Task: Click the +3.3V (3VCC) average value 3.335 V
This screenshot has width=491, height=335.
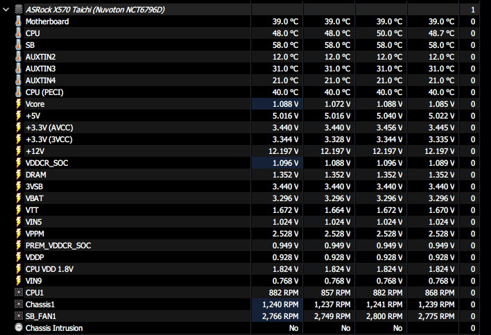Action: coord(441,139)
